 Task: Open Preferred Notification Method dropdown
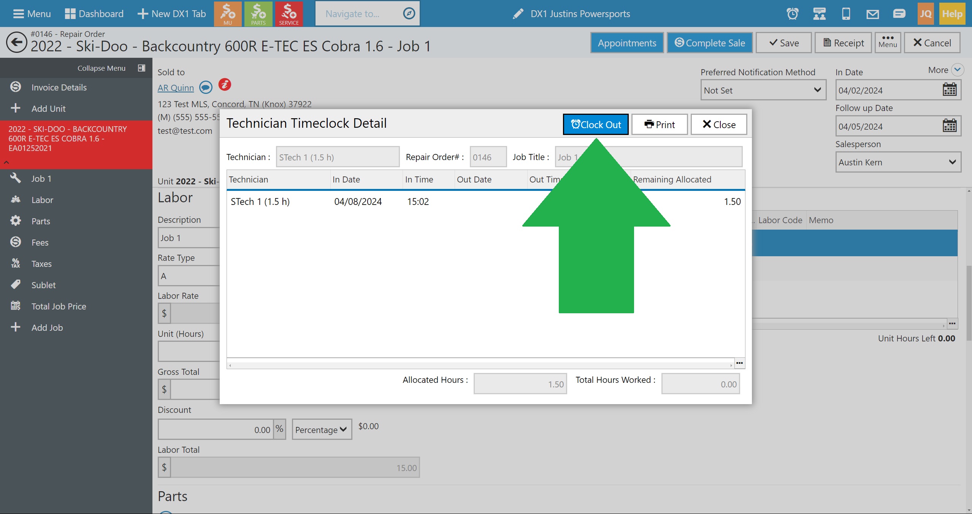pyautogui.click(x=763, y=90)
